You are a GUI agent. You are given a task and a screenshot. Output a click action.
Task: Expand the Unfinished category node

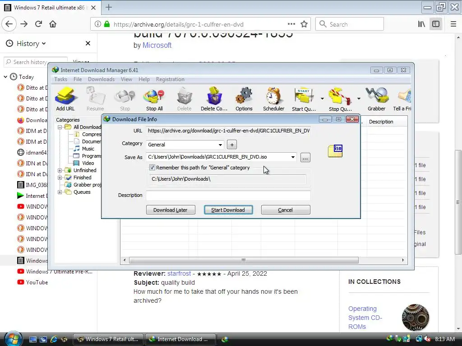[60, 170]
